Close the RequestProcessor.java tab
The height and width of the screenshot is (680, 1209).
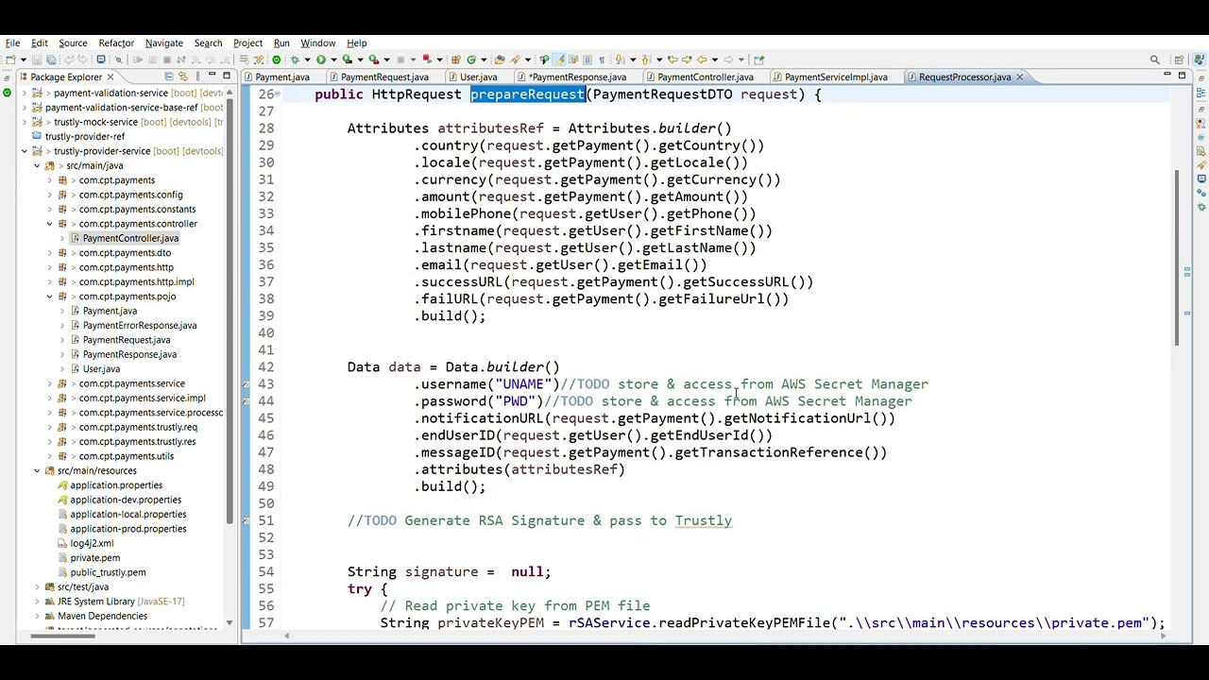coord(1019,76)
